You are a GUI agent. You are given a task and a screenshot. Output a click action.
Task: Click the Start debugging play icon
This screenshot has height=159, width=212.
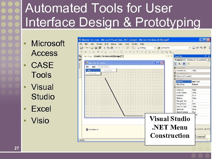139,48
